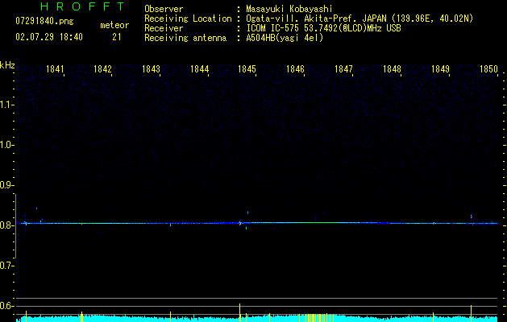The width and height of the screenshot is (507, 322).
Task: Click the Receiving Location label
Action: 188,19
